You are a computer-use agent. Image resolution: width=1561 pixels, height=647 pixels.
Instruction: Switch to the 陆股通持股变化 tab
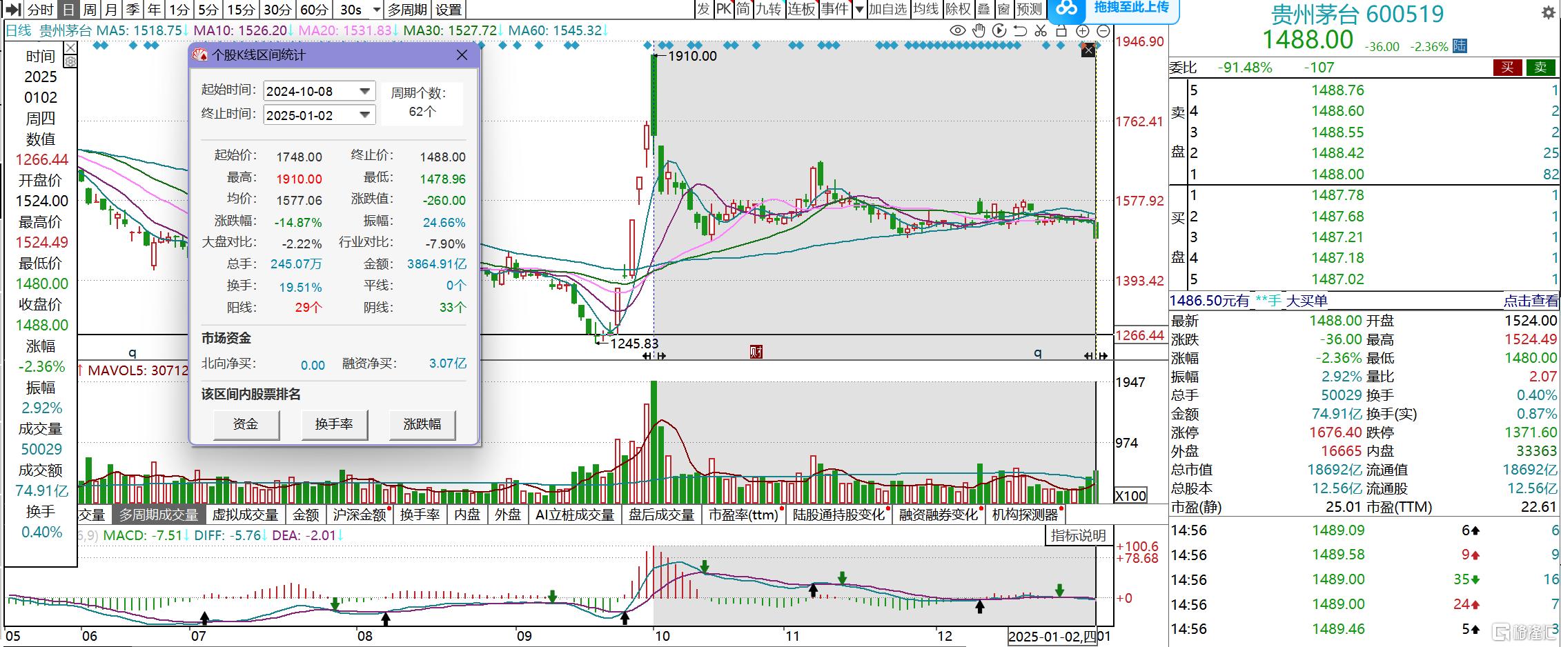pyautogui.click(x=838, y=515)
